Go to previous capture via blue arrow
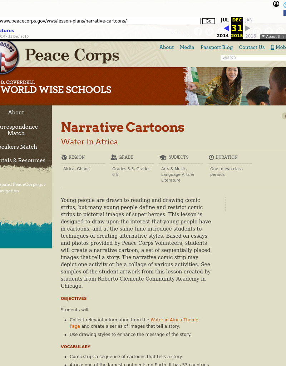The height and width of the screenshot is (366, 286). 226,28
